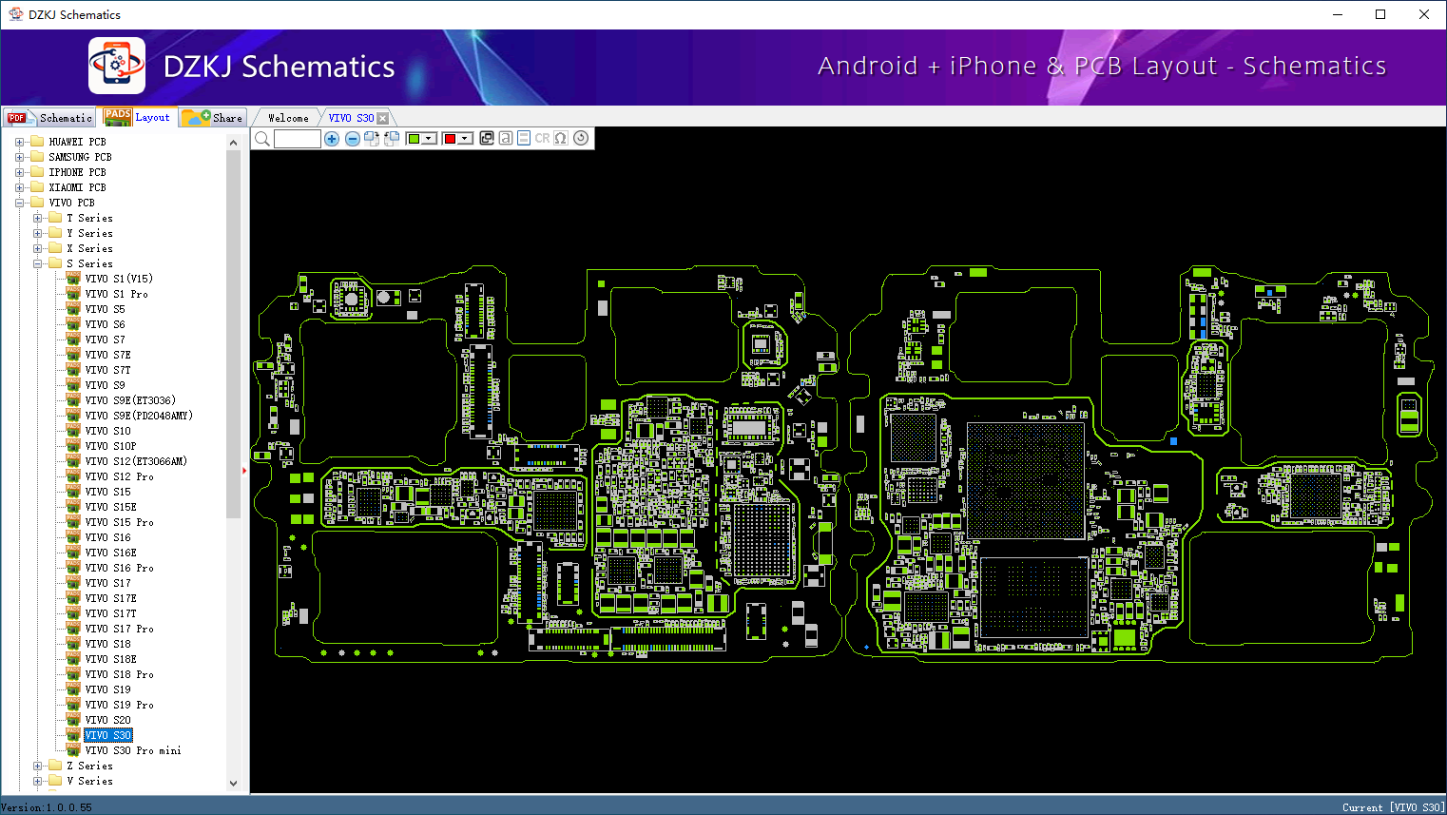This screenshot has height=815, width=1447.
Task: Open the Share tab
Action: pos(213,118)
